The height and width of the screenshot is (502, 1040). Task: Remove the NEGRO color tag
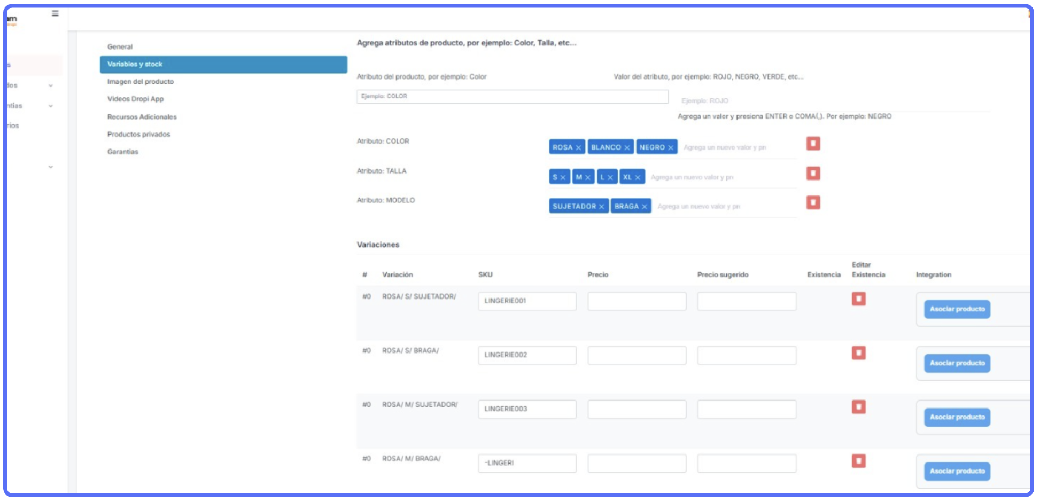[670, 148]
